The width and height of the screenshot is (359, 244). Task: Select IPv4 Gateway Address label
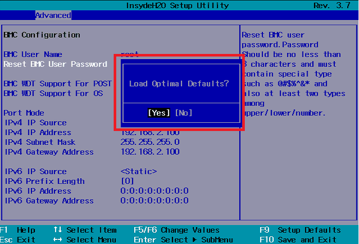tap(49, 152)
